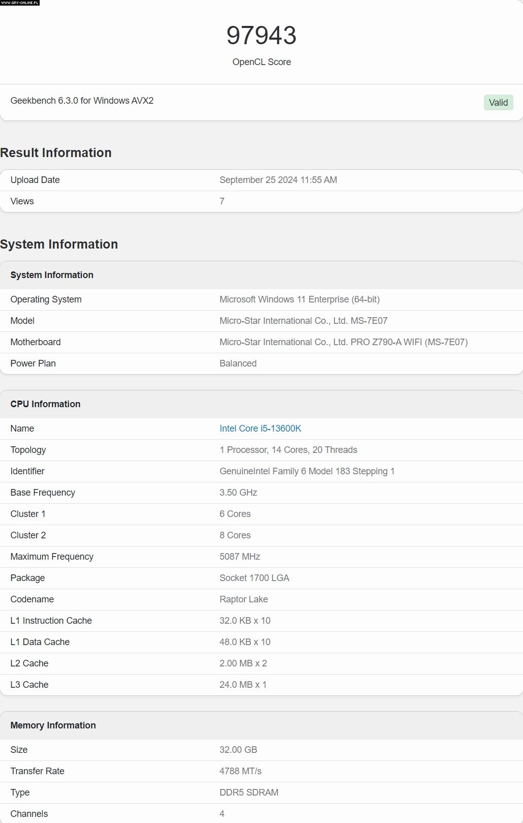Viewport: 523px width, 823px height.
Task: Select the Microsoft Windows 11 Enterprise value
Action: tap(299, 299)
